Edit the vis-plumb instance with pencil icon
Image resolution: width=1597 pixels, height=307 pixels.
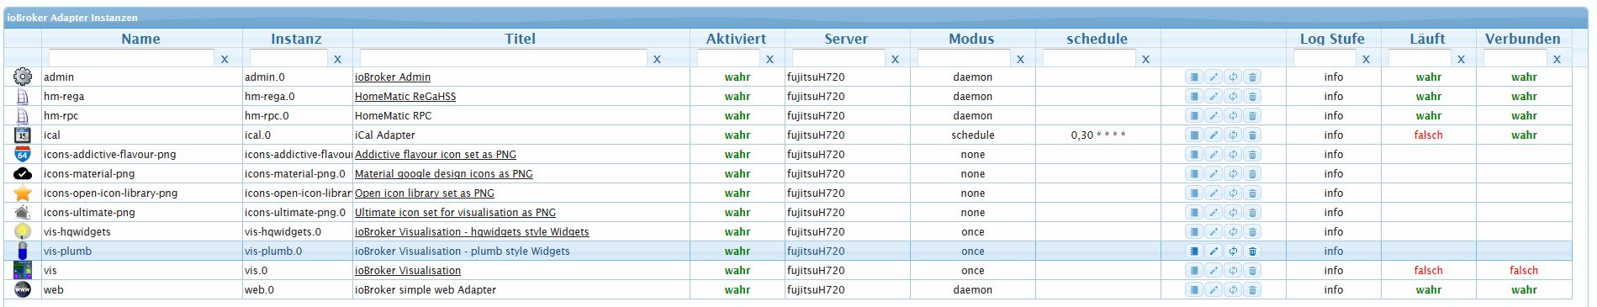(1214, 251)
